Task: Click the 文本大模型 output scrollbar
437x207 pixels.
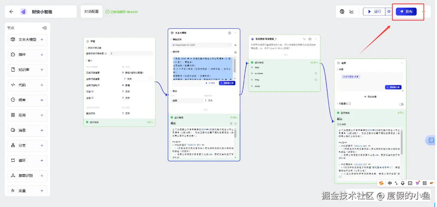Action: 235,133
